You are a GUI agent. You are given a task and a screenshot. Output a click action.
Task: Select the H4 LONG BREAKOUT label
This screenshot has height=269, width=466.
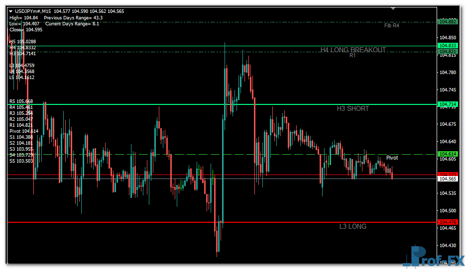coord(353,50)
